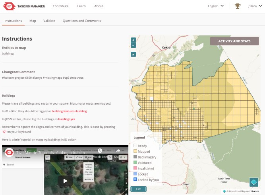Image resolution: width=265 pixels, height=195 pixels.
Task: Click the Mapped yellow legend swatch
Action: click(x=135, y=151)
